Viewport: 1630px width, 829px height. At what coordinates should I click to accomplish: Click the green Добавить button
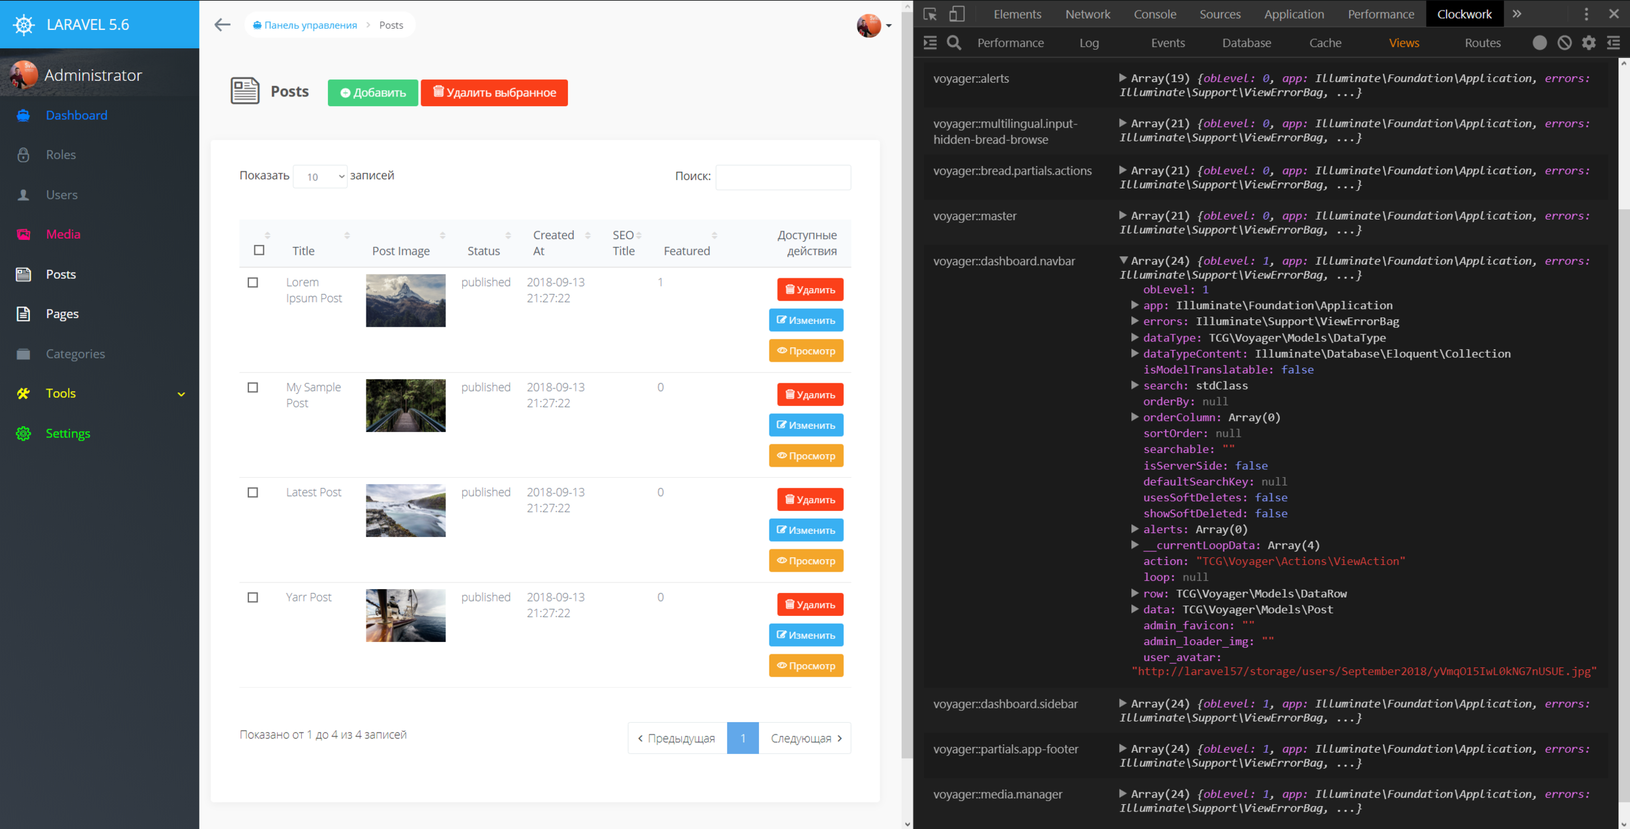(372, 93)
